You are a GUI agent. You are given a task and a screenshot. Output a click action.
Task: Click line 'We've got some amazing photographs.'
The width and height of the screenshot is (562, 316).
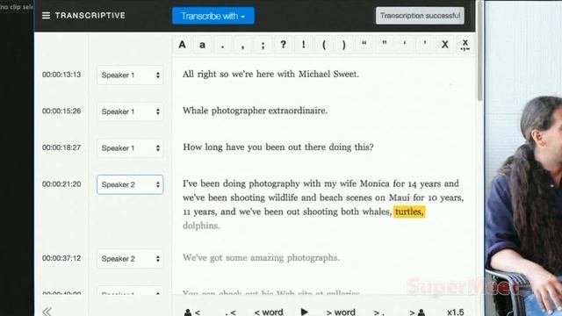(261, 258)
